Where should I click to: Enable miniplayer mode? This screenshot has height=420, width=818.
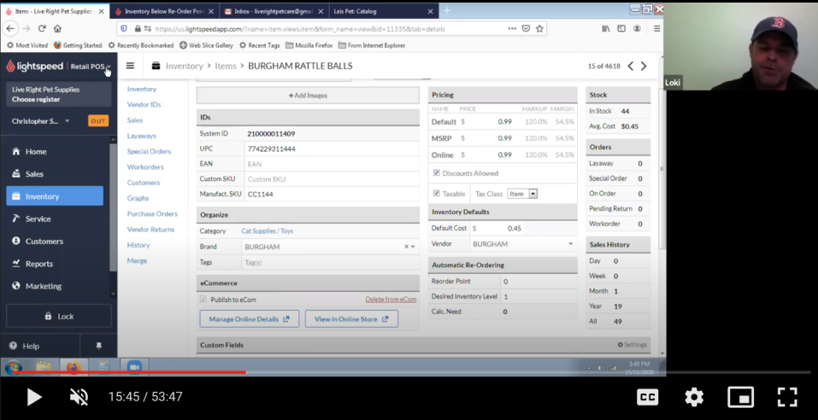point(740,397)
